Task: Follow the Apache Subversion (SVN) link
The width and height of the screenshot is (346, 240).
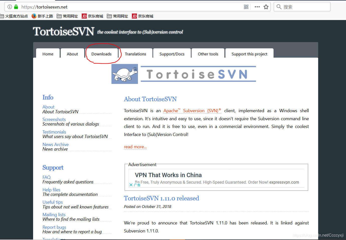Action: click(x=192, y=111)
